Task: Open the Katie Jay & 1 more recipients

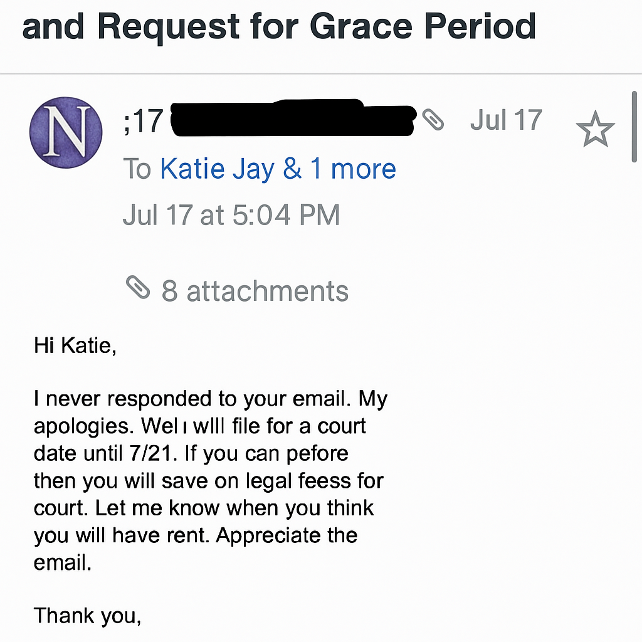Action: pyautogui.click(x=278, y=169)
